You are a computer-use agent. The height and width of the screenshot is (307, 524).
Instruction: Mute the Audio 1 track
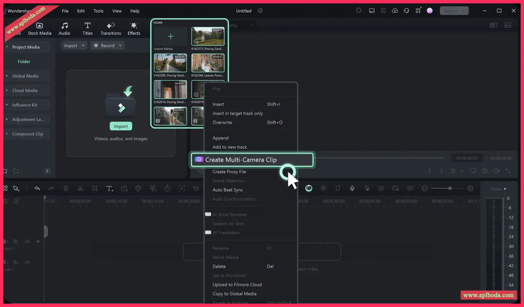click(x=27, y=262)
